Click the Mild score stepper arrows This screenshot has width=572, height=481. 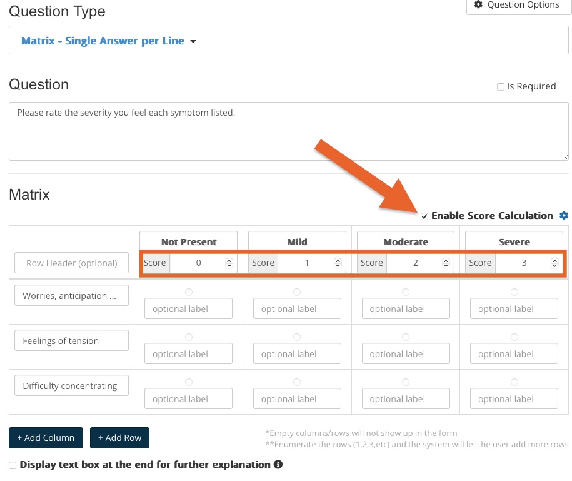tap(338, 263)
